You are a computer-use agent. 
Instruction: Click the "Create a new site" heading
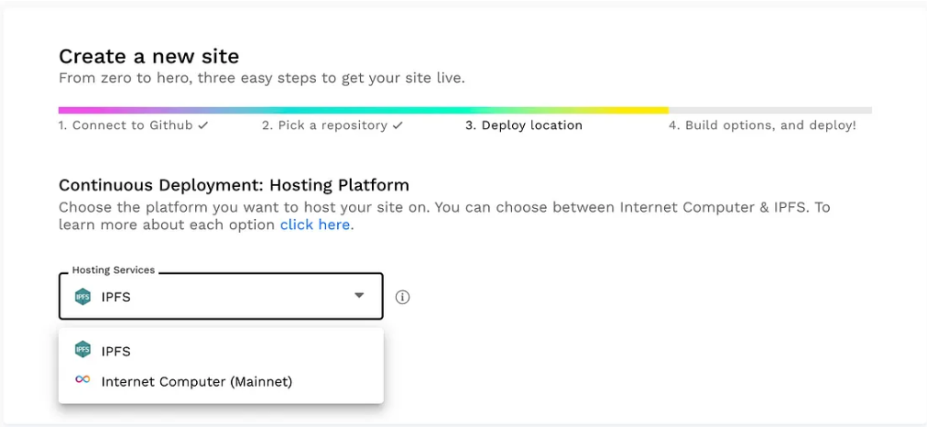pyautogui.click(x=148, y=57)
